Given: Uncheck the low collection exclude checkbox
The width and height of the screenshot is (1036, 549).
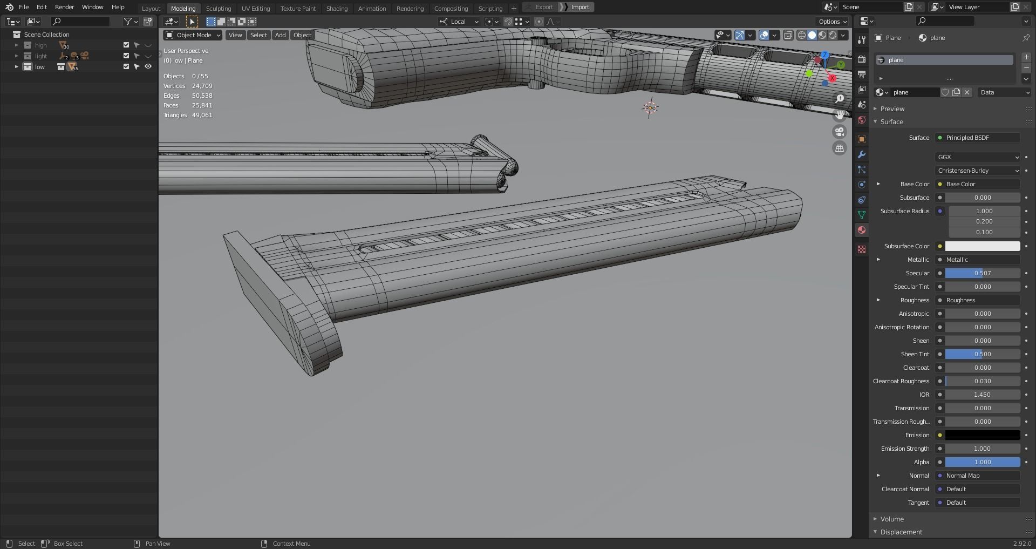Looking at the screenshot, I should (x=126, y=67).
